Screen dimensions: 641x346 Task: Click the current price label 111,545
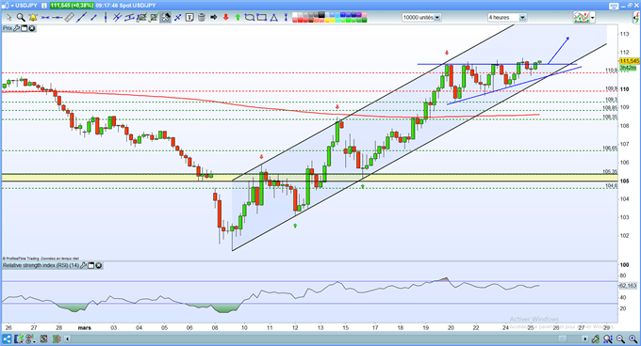click(x=629, y=61)
